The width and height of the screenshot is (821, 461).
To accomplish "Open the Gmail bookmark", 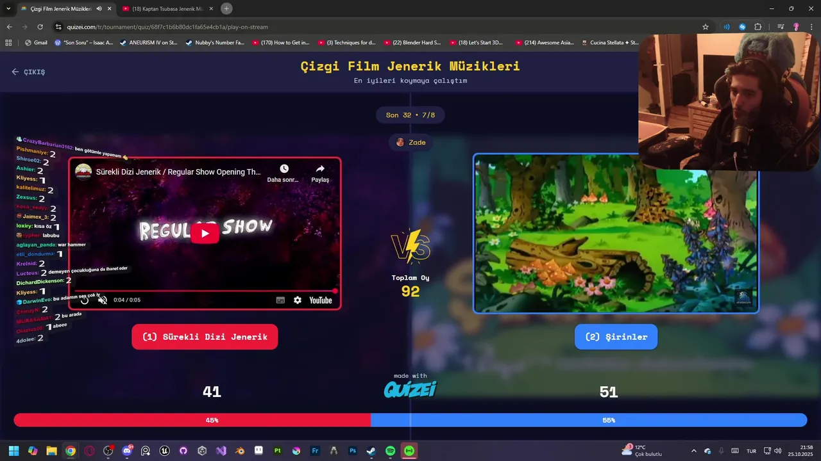I will click(x=36, y=42).
